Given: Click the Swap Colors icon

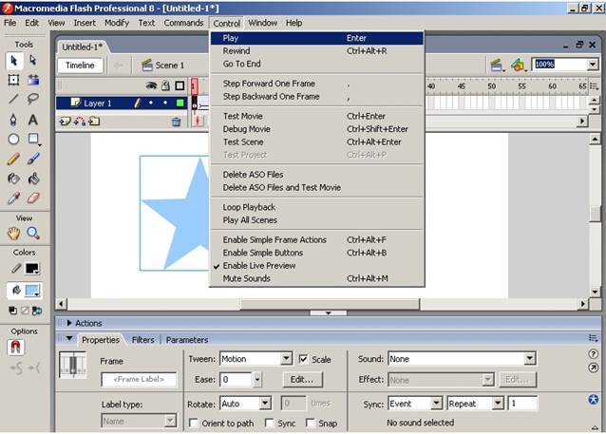Looking at the screenshot, I should pos(37,311).
